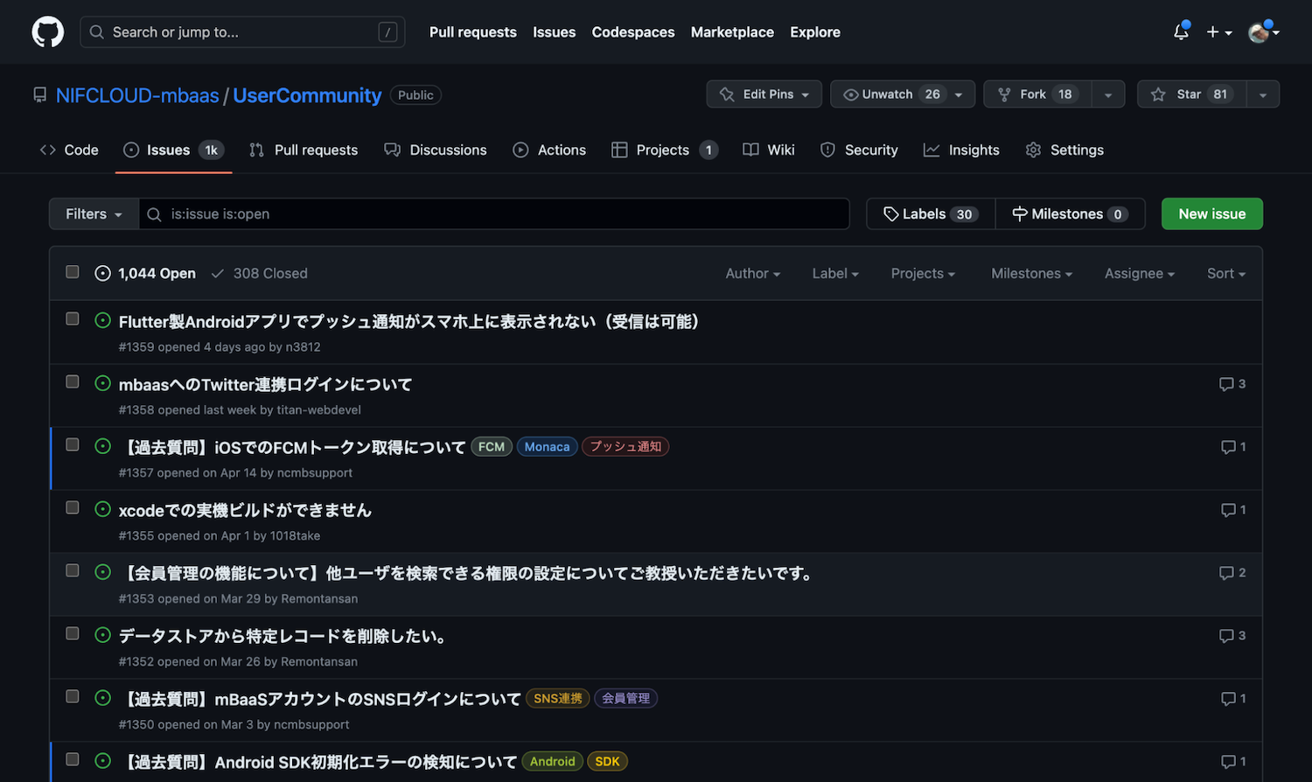The height and width of the screenshot is (782, 1312).
Task: Switch to the Code tab
Action: [69, 150]
